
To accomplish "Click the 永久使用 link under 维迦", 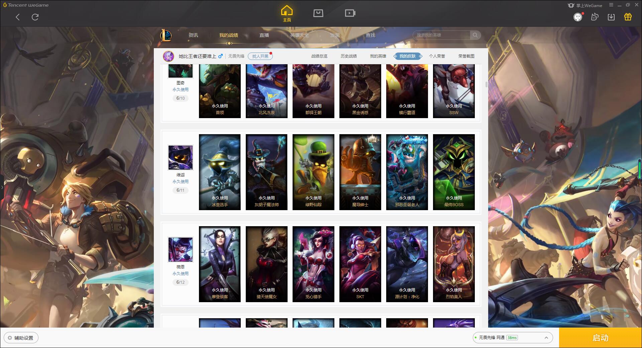I will [x=181, y=182].
